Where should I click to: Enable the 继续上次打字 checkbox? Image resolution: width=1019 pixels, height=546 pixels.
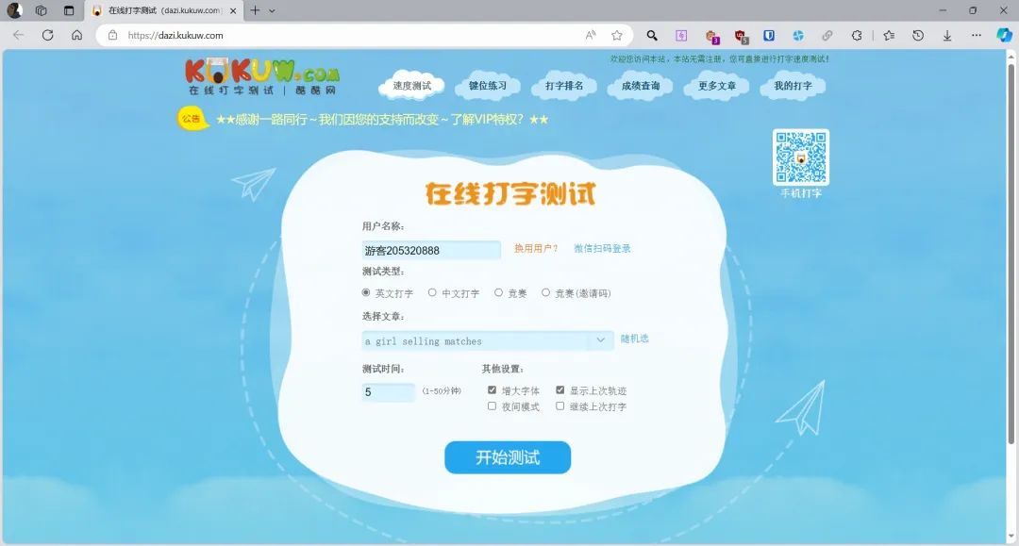[560, 405]
